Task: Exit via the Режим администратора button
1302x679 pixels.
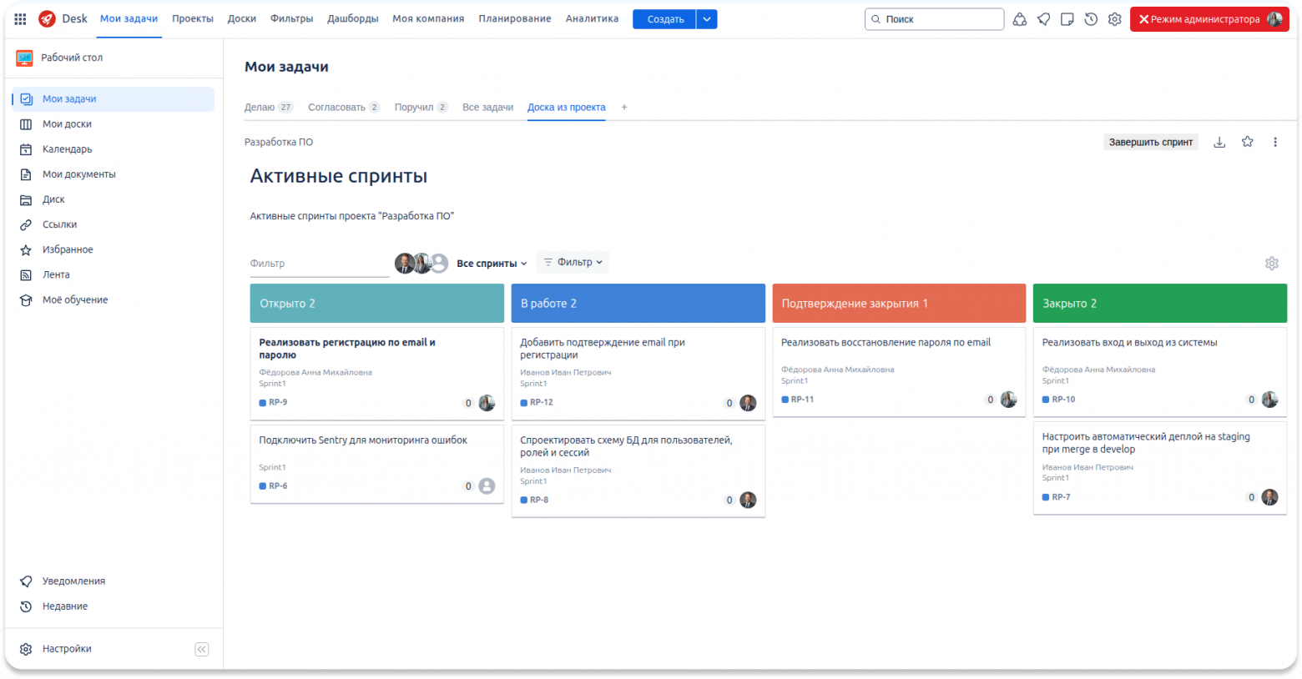Action: (1209, 19)
